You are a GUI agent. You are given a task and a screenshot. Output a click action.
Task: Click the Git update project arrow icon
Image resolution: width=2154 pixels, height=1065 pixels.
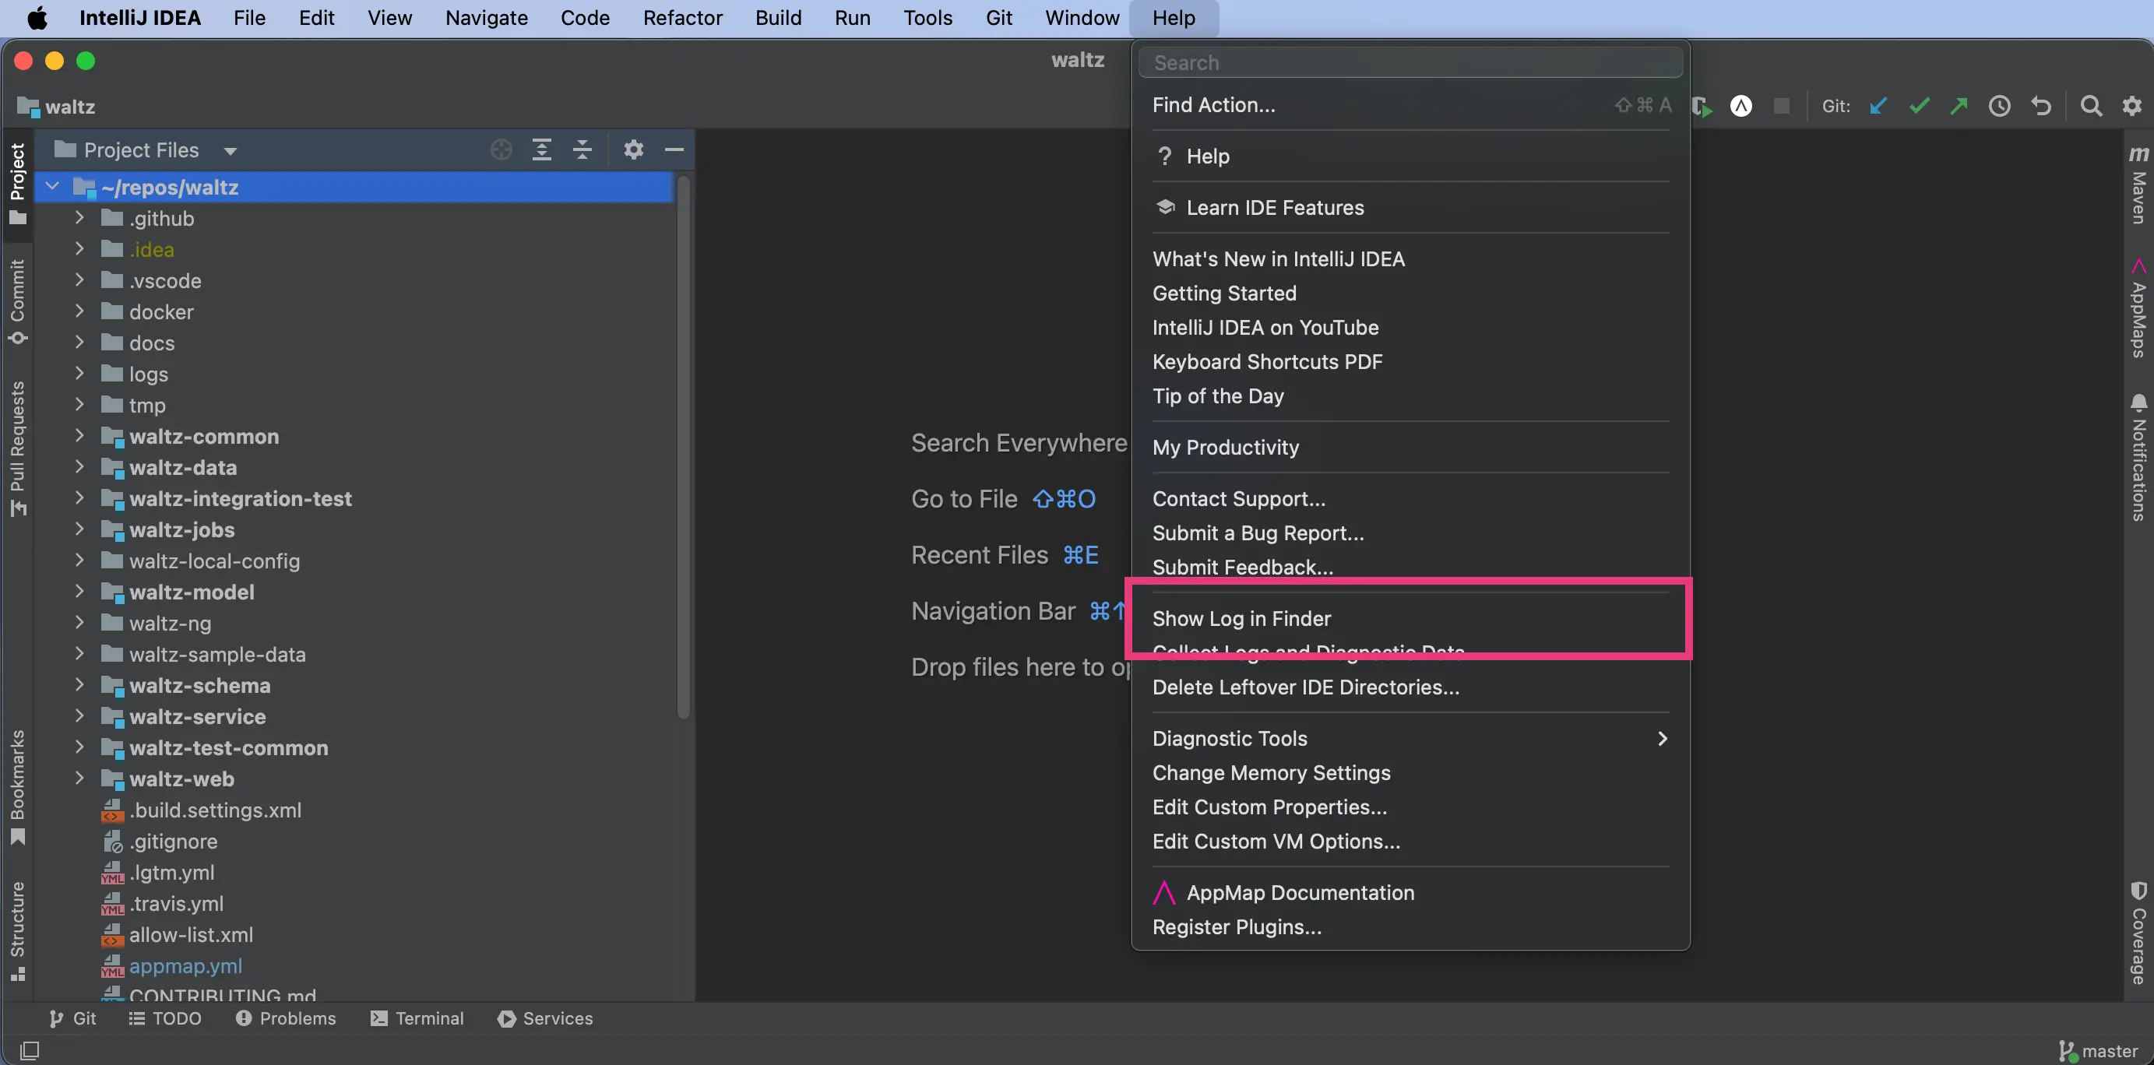pos(1878,105)
